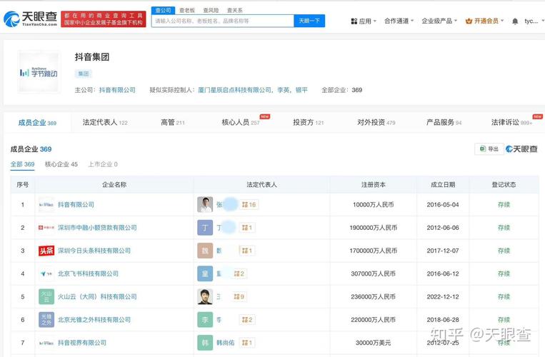Image resolution: width=545 pixels, height=357 pixels.
Task: Expand the 企业级产品 dropdown
Action: pos(439,21)
